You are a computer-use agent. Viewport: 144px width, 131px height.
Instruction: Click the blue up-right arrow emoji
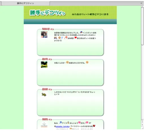tap(61, 123)
